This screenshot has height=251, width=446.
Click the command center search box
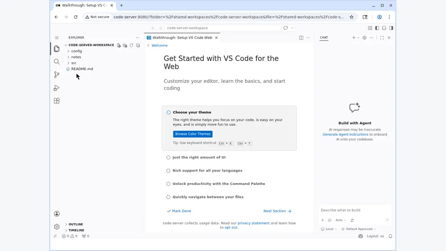tap(223, 28)
